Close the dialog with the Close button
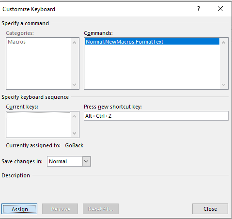The image size is (232, 219). point(210,209)
